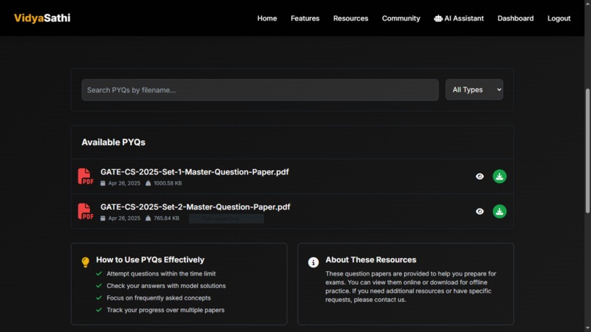Click the chevron arrow of All Types

pyautogui.click(x=499, y=89)
